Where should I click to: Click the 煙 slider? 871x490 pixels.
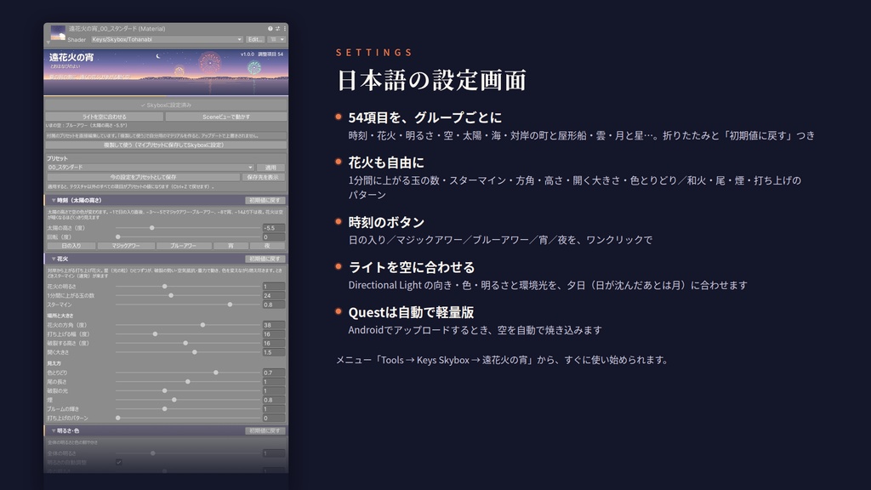188,400
